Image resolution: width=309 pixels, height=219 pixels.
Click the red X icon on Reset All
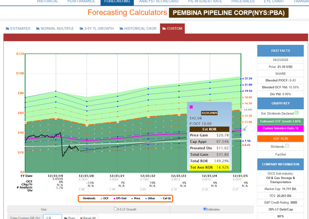point(81,218)
